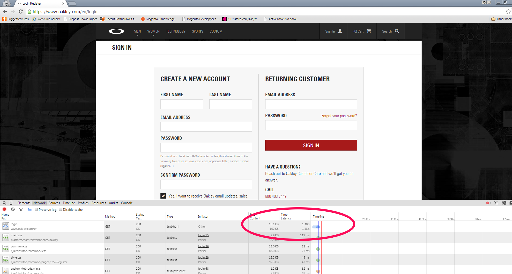Image resolution: width=512 pixels, height=274 pixels.
Task: Click the DevTools error count indicator
Action: pos(488,203)
